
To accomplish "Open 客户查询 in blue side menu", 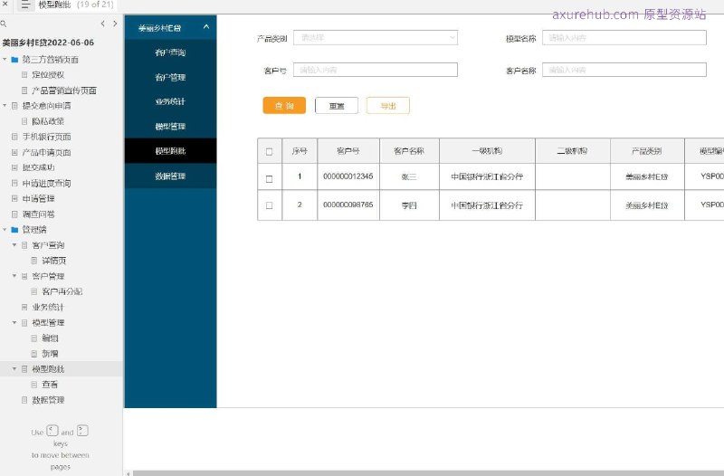I will pyautogui.click(x=170, y=52).
